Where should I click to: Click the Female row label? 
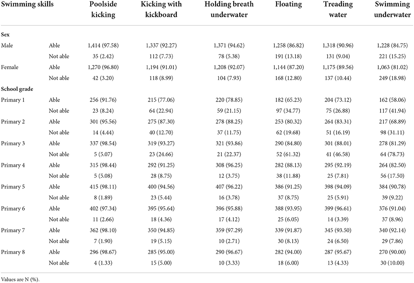(10, 67)
